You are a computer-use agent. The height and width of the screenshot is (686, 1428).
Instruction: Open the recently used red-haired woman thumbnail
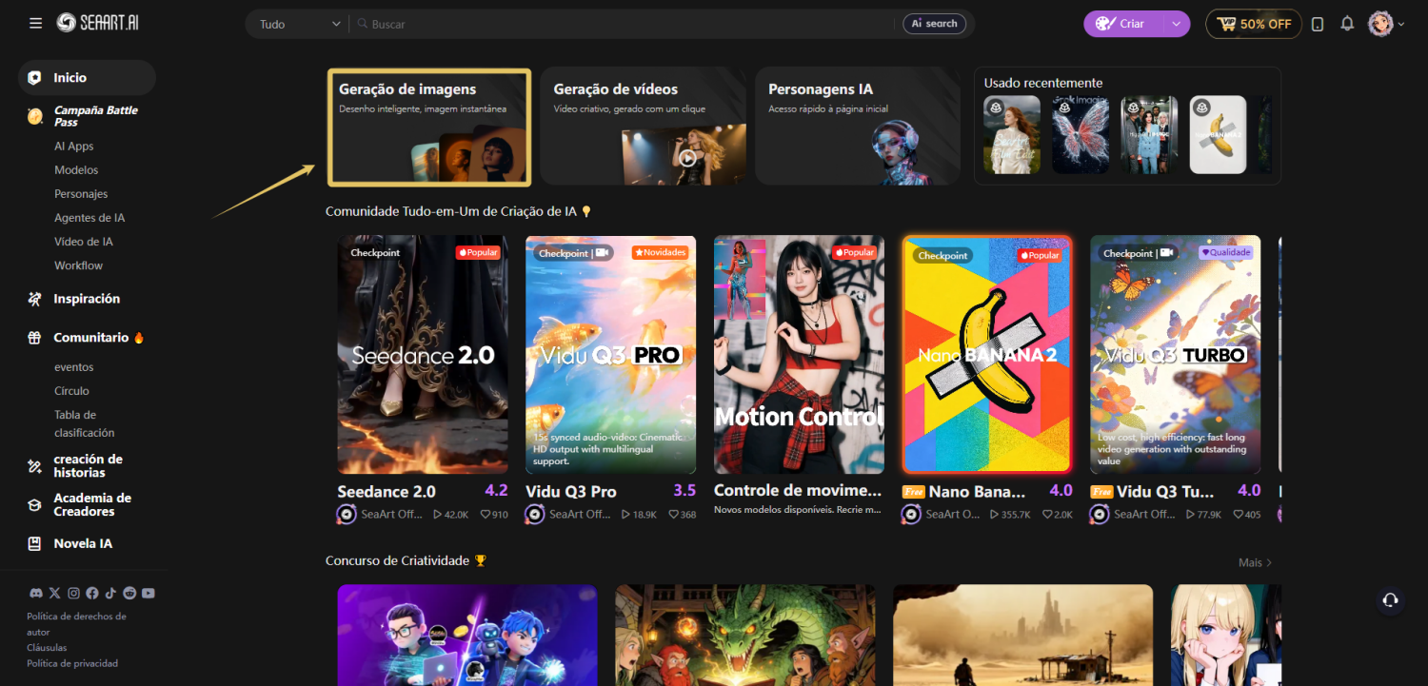pyautogui.click(x=1012, y=134)
